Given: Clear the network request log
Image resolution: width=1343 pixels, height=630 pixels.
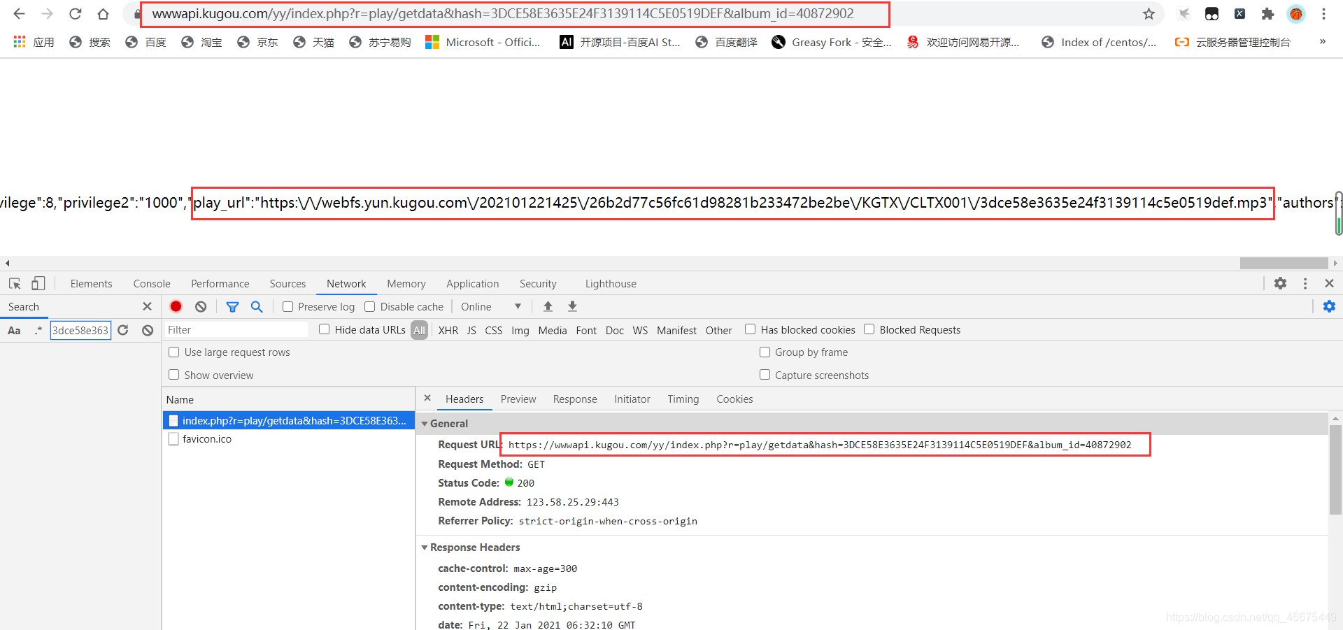Looking at the screenshot, I should (201, 306).
